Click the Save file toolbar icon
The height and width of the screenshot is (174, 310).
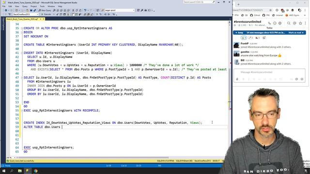[x=31, y=10]
